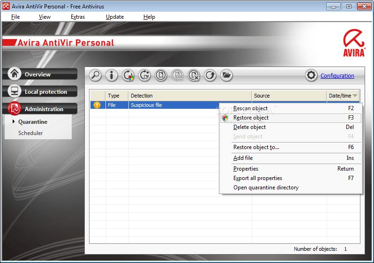Select Open quarantine directory menu entry

pyautogui.click(x=291, y=188)
